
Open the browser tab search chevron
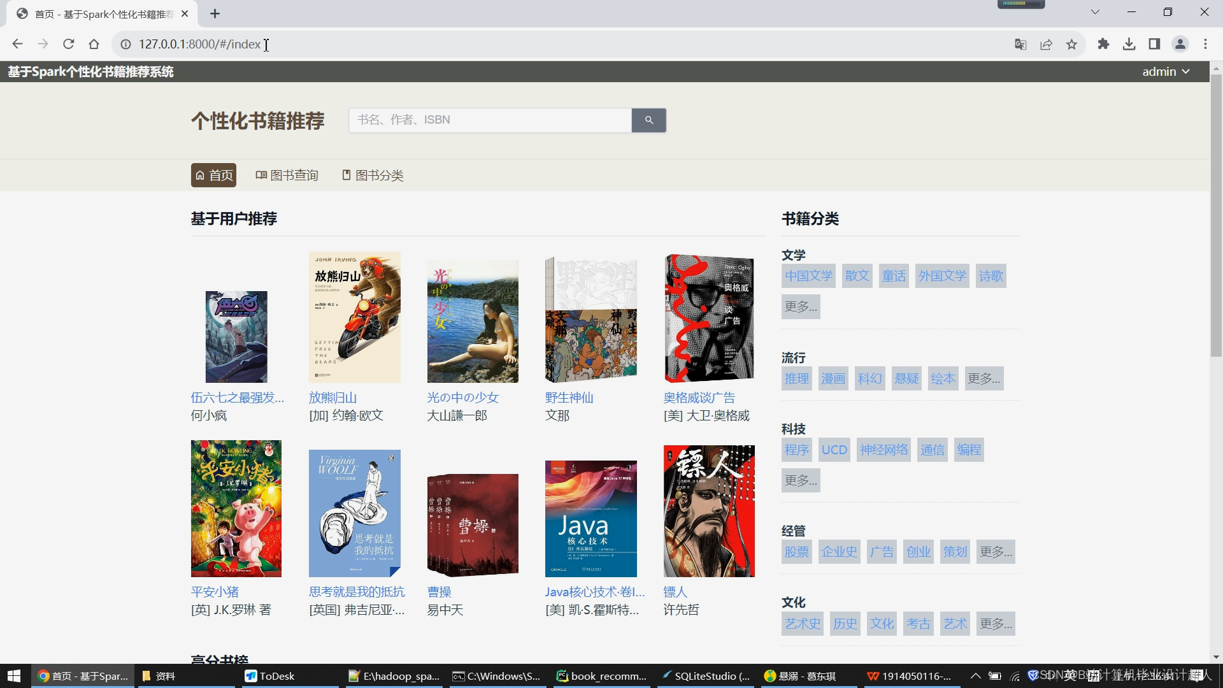[x=1095, y=12]
